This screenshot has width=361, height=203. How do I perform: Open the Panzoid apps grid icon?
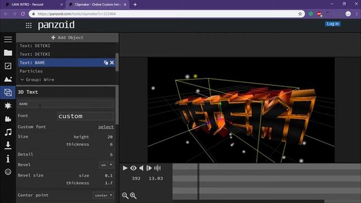pyautogui.click(x=29, y=25)
